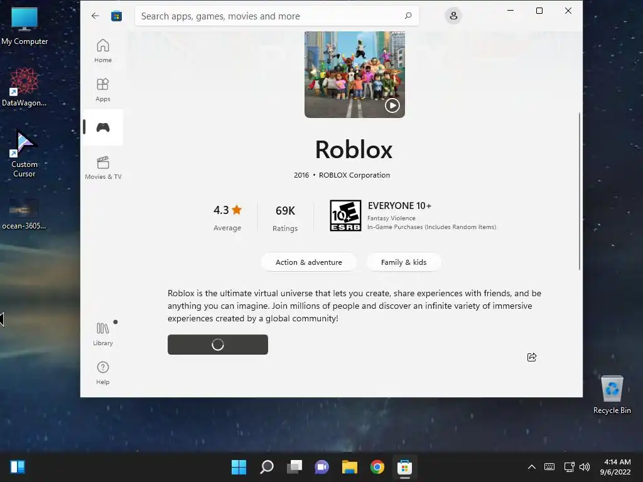Go back using the Store back arrow
This screenshot has width=643, height=482.
(95, 16)
